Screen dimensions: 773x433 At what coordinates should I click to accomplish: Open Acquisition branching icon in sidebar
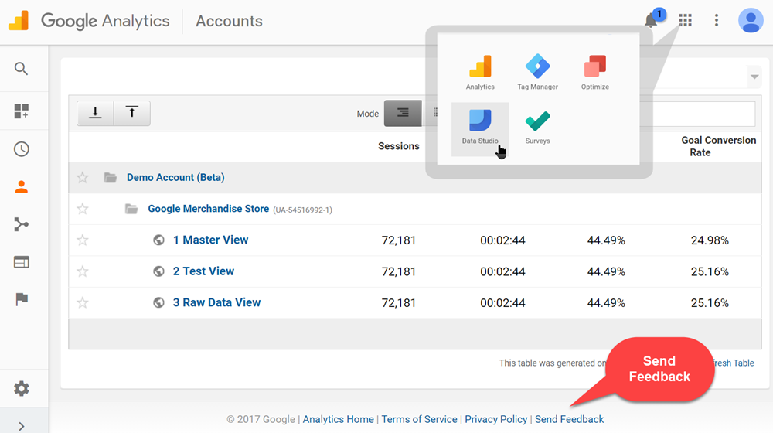click(x=21, y=224)
